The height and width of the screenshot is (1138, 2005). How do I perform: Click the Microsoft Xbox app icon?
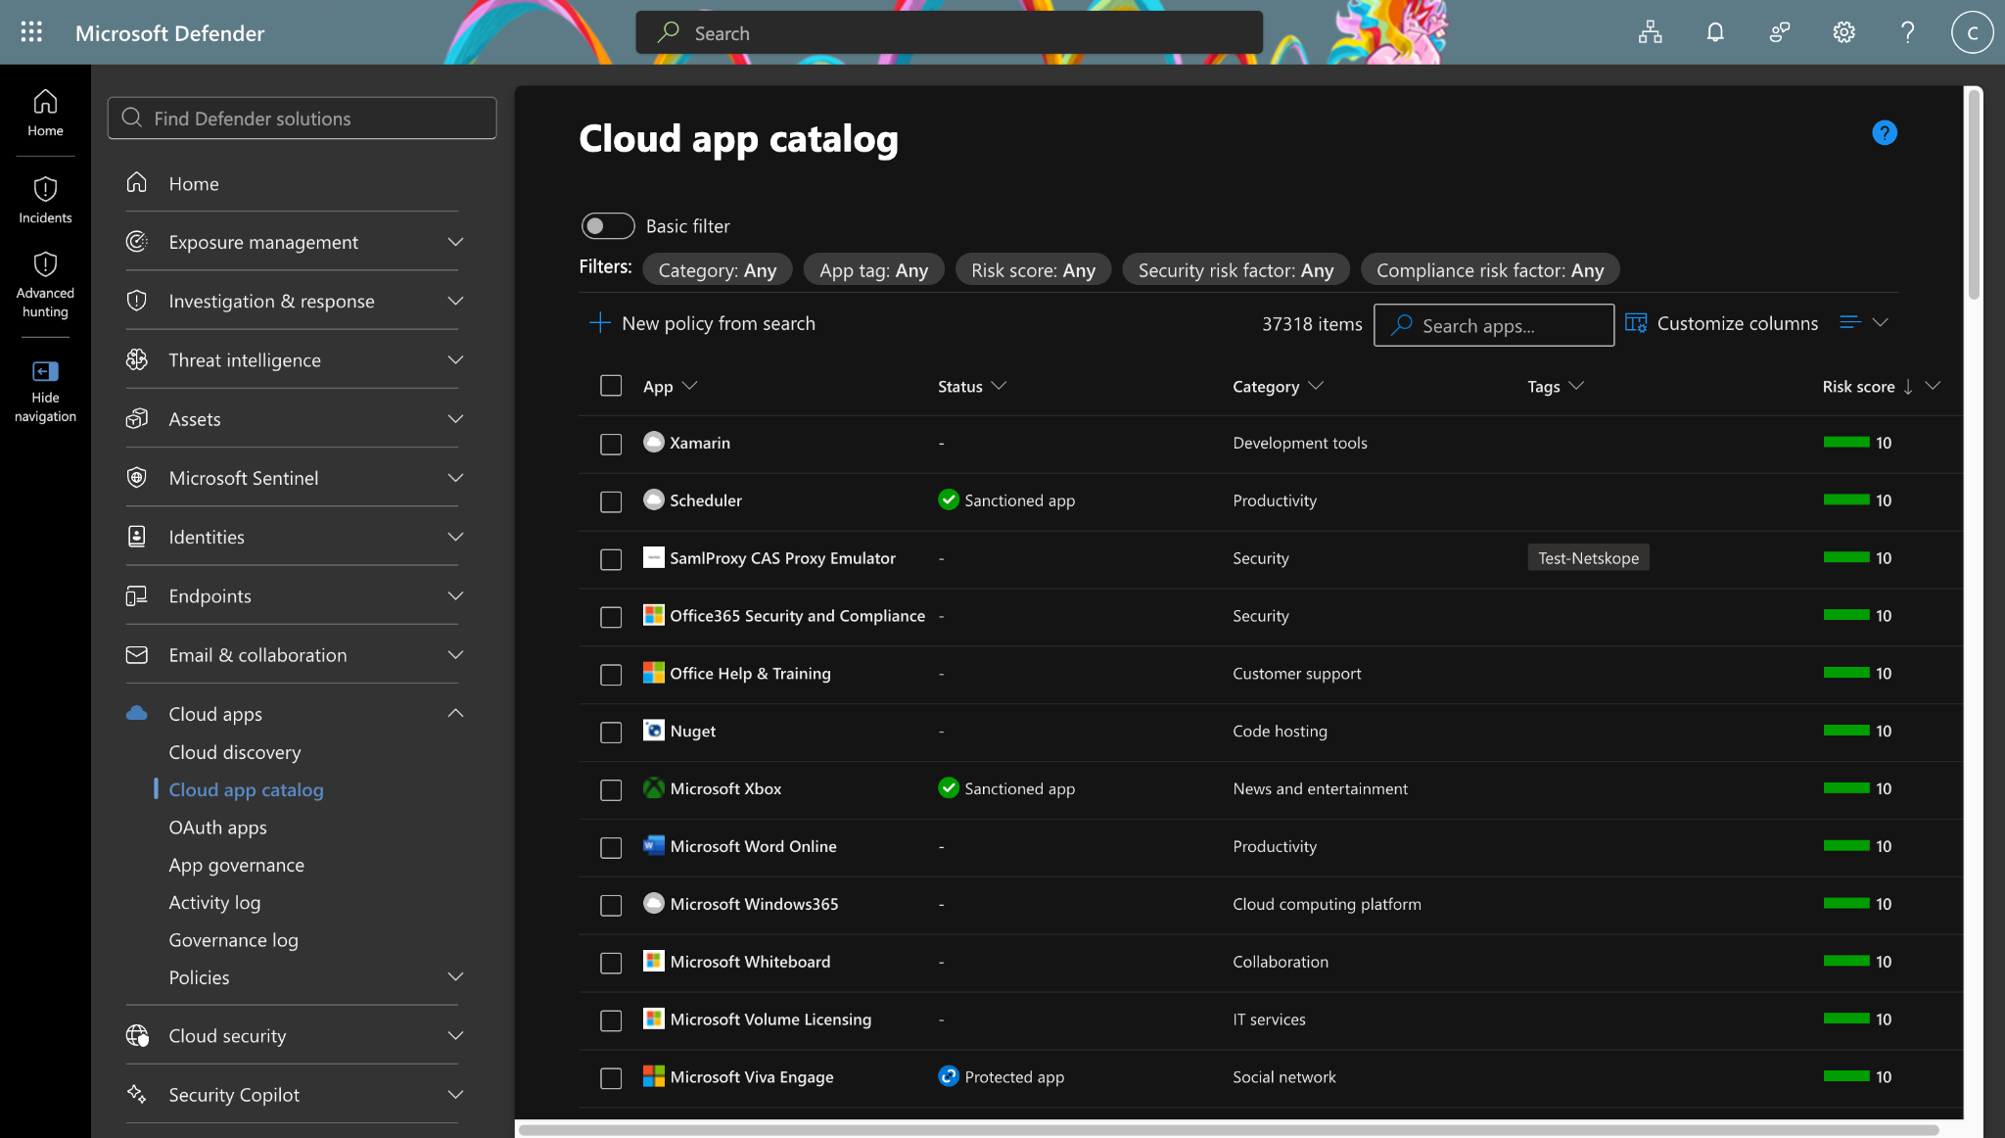click(654, 788)
